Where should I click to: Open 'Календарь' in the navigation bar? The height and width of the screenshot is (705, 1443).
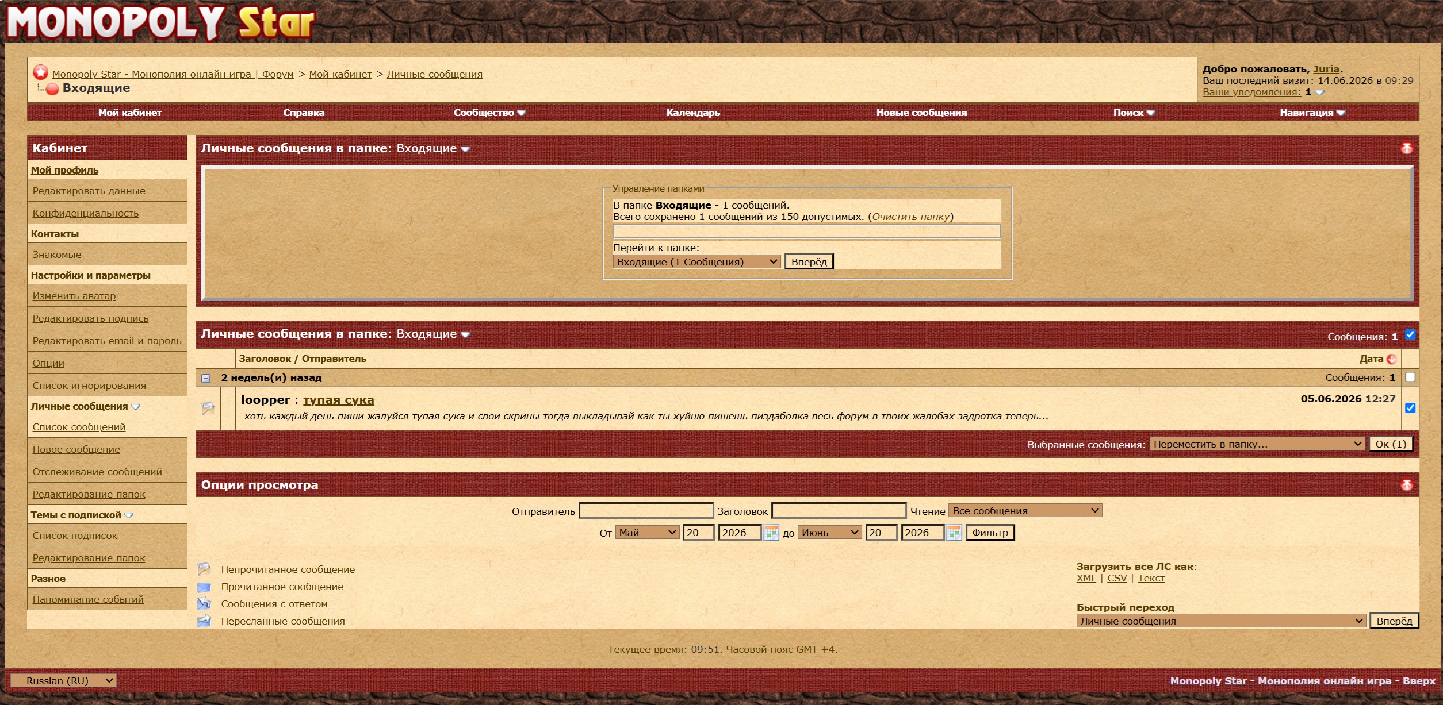tap(693, 113)
